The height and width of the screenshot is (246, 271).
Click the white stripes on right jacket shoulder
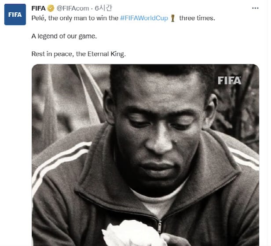(245, 158)
